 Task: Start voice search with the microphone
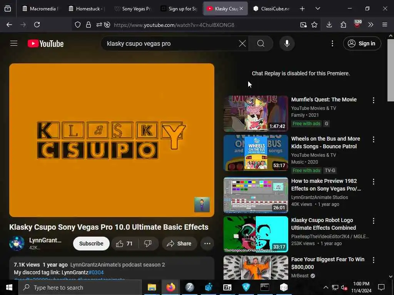click(x=287, y=43)
